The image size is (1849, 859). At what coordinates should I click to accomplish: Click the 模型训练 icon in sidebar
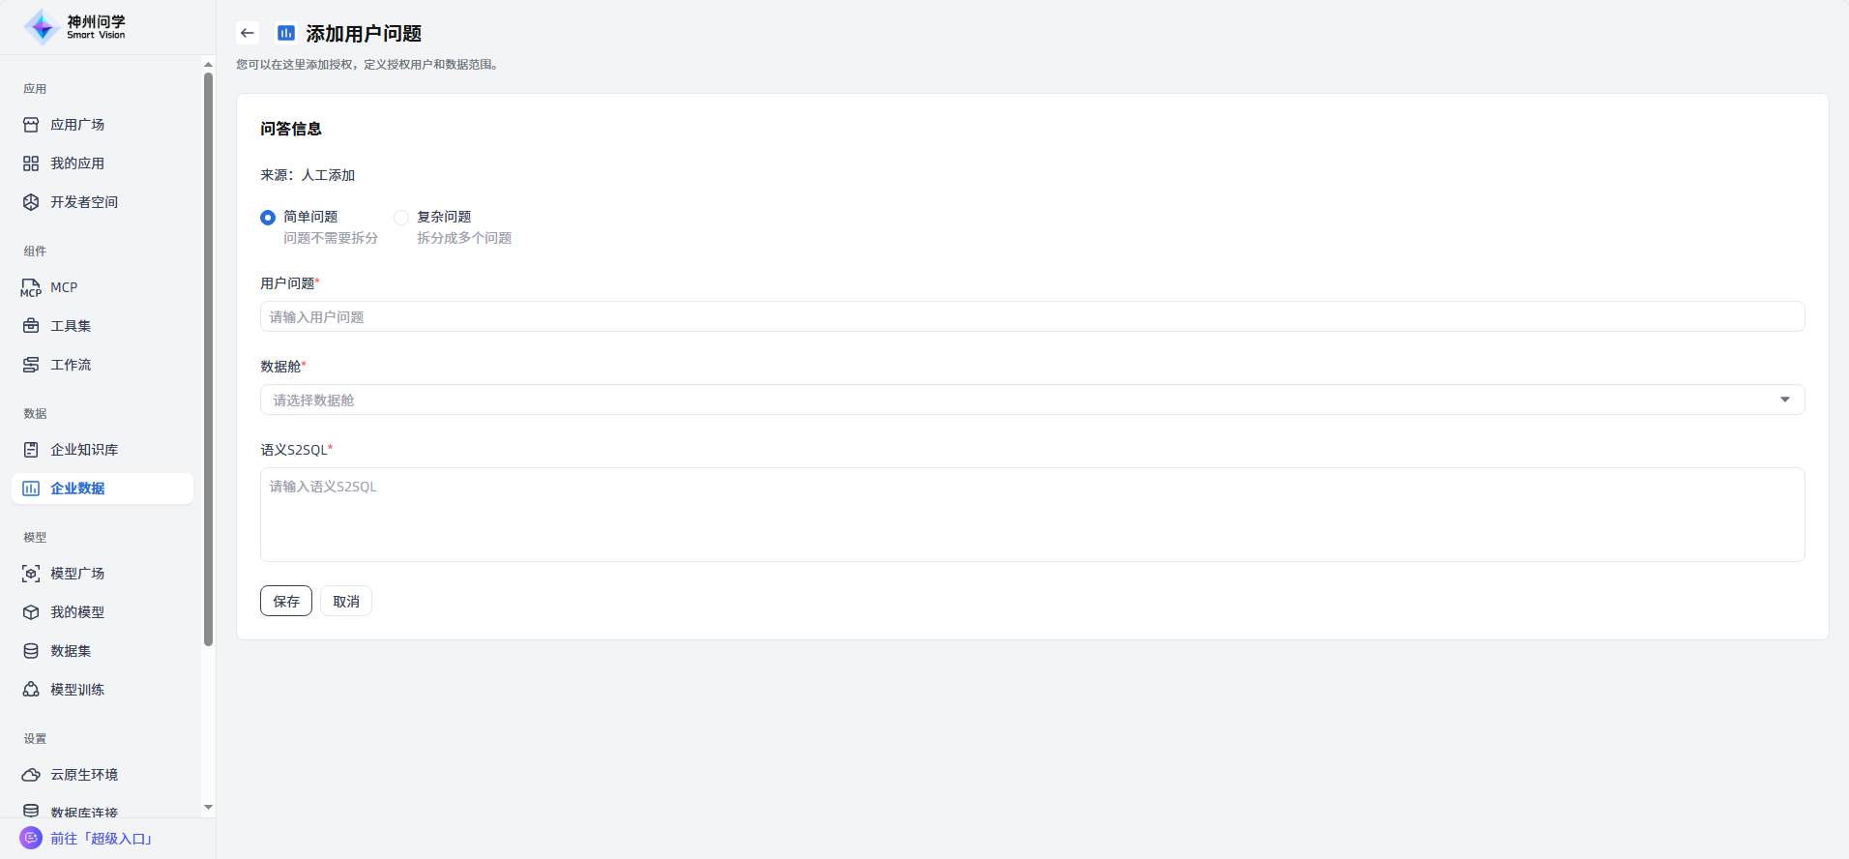tap(31, 690)
